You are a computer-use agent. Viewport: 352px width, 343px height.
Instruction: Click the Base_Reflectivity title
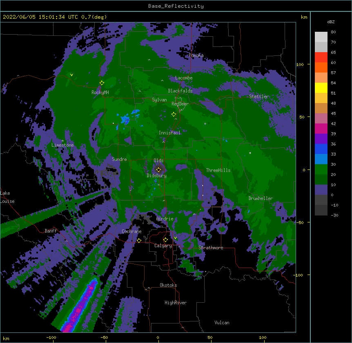(176, 6)
